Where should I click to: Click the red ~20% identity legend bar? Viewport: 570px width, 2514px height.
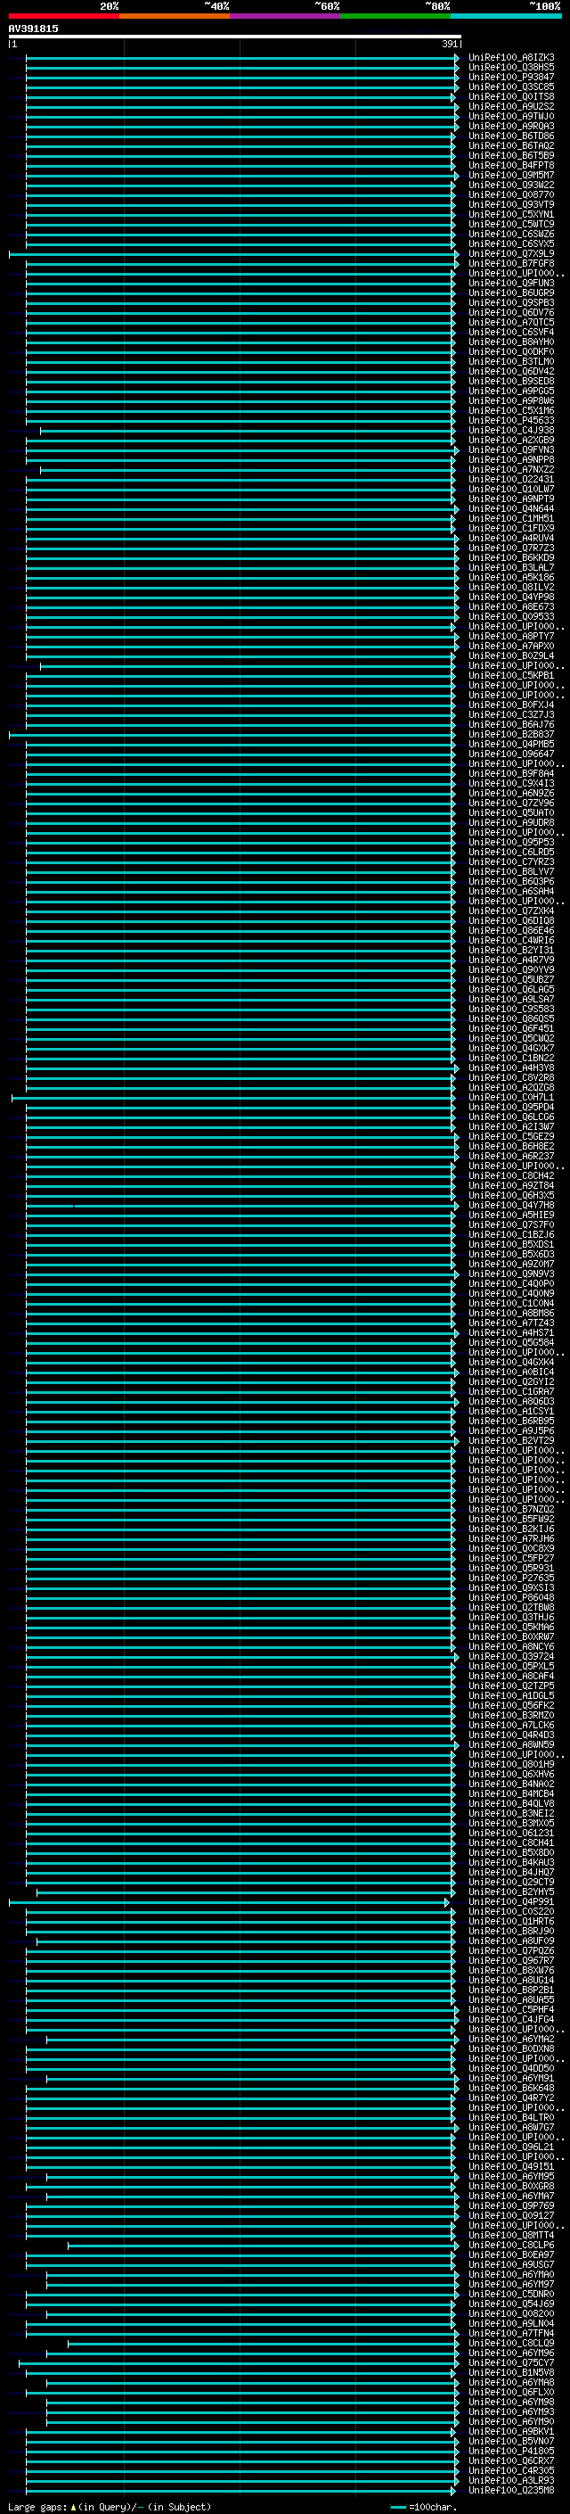click(x=63, y=17)
